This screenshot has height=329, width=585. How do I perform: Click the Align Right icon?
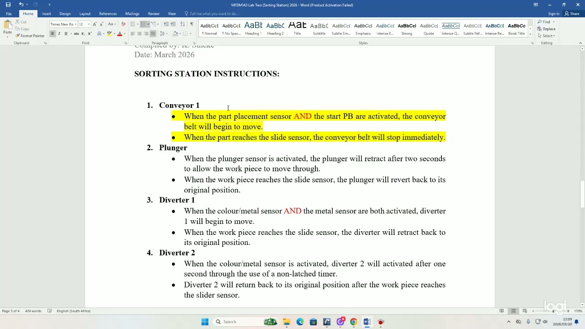click(x=146, y=34)
